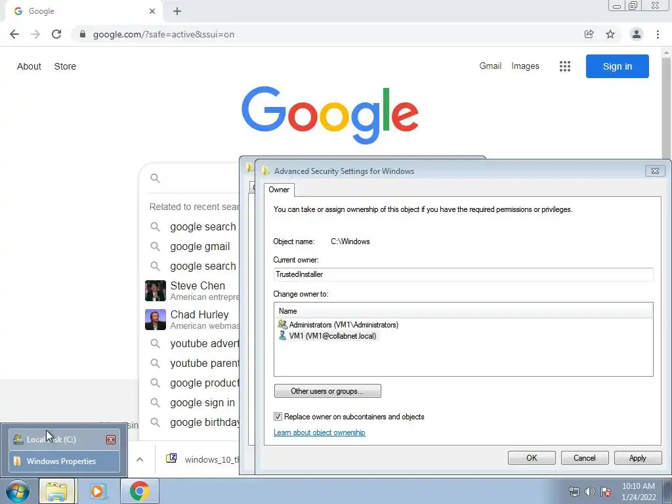This screenshot has height=504, width=672.
Task: Switch to the Windows Properties window entry
Action: (x=64, y=461)
